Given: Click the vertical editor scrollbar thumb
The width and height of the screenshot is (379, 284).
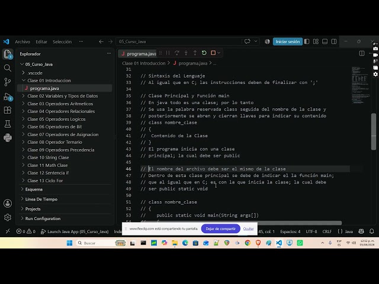Looking at the screenshot, I should (374, 131).
